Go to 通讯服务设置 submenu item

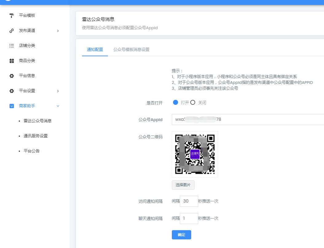(36, 136)
